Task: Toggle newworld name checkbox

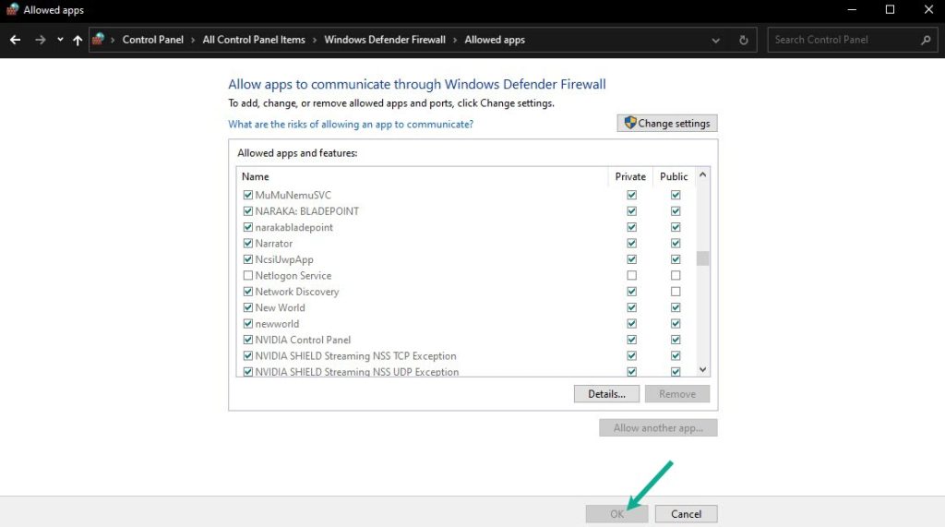Action: click(247, 324)
